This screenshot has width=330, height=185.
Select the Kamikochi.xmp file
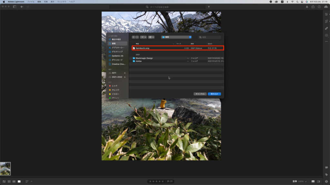coord(178,48)
